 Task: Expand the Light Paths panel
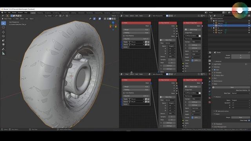217,64
